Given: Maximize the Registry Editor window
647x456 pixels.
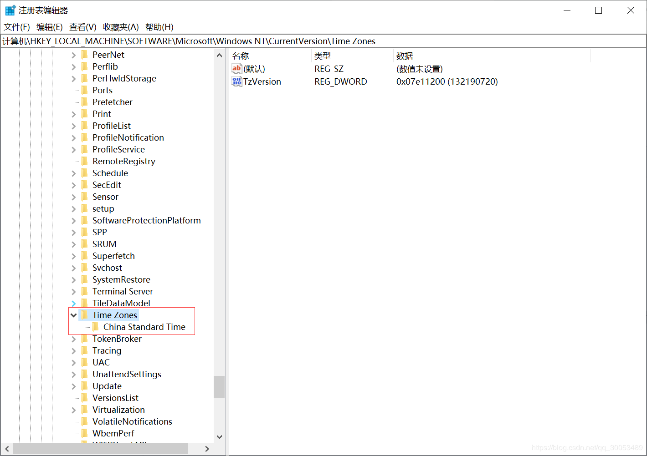Looking at the screenshot, I should click(x=599, y=10).
